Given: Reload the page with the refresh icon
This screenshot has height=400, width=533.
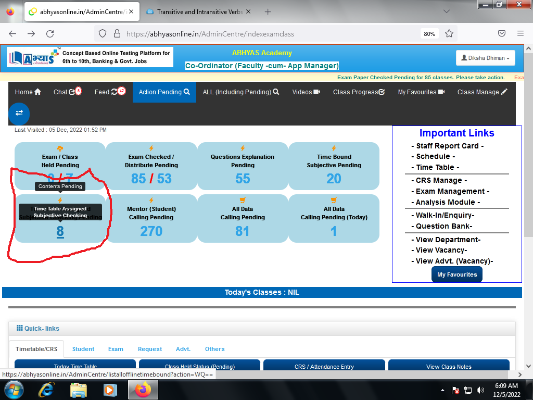Looking at the screenshot, I should tap(50, 34).
